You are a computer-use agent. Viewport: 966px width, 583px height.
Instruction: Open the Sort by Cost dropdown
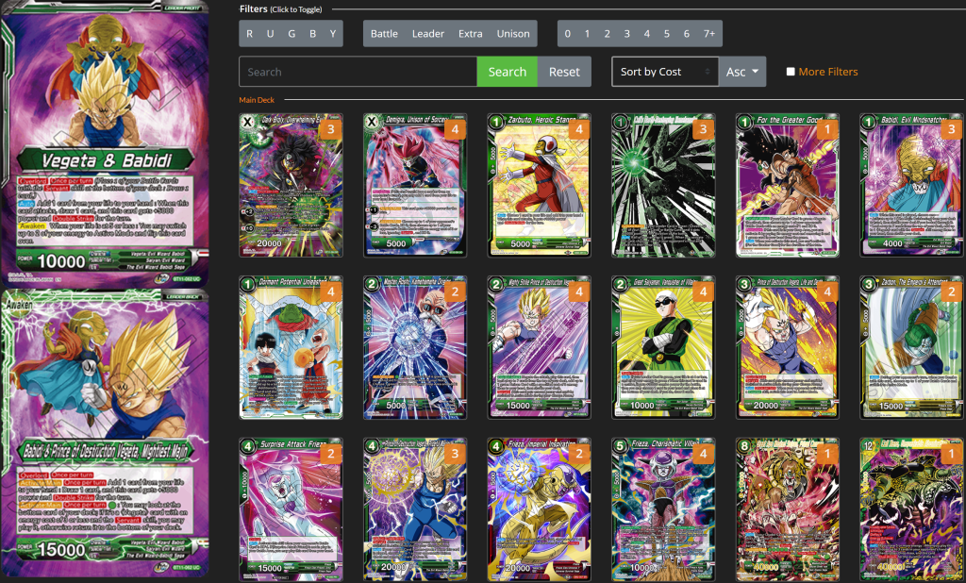tap(665, 72)
